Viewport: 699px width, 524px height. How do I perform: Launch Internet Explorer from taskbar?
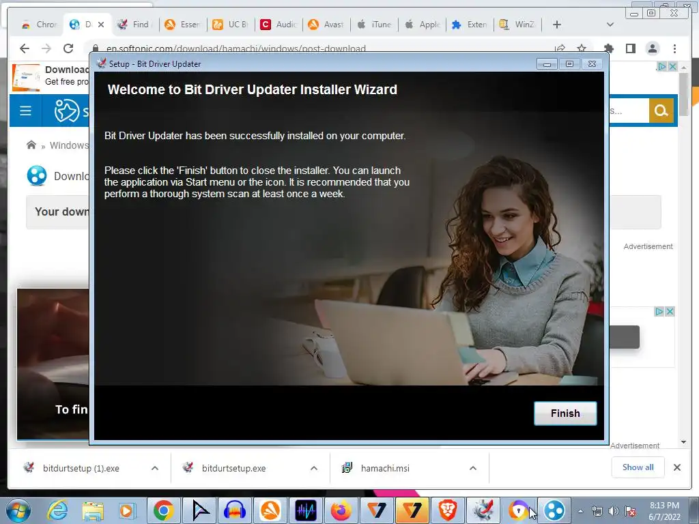tap(57, 510)
